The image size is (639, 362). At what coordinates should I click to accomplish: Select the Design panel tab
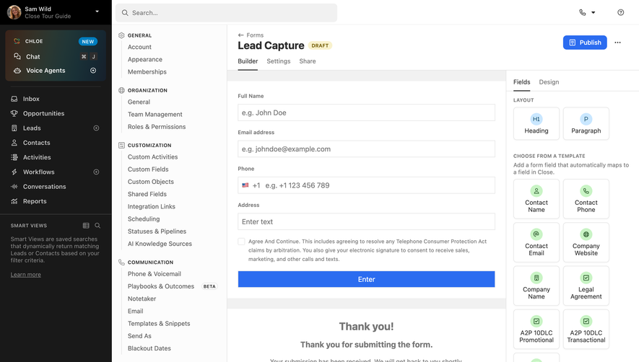(x=549, y=82)
